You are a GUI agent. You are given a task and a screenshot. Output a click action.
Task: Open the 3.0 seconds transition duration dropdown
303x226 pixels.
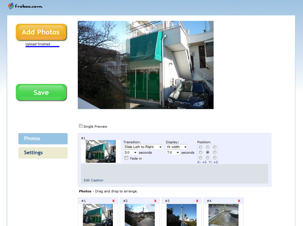130,153
